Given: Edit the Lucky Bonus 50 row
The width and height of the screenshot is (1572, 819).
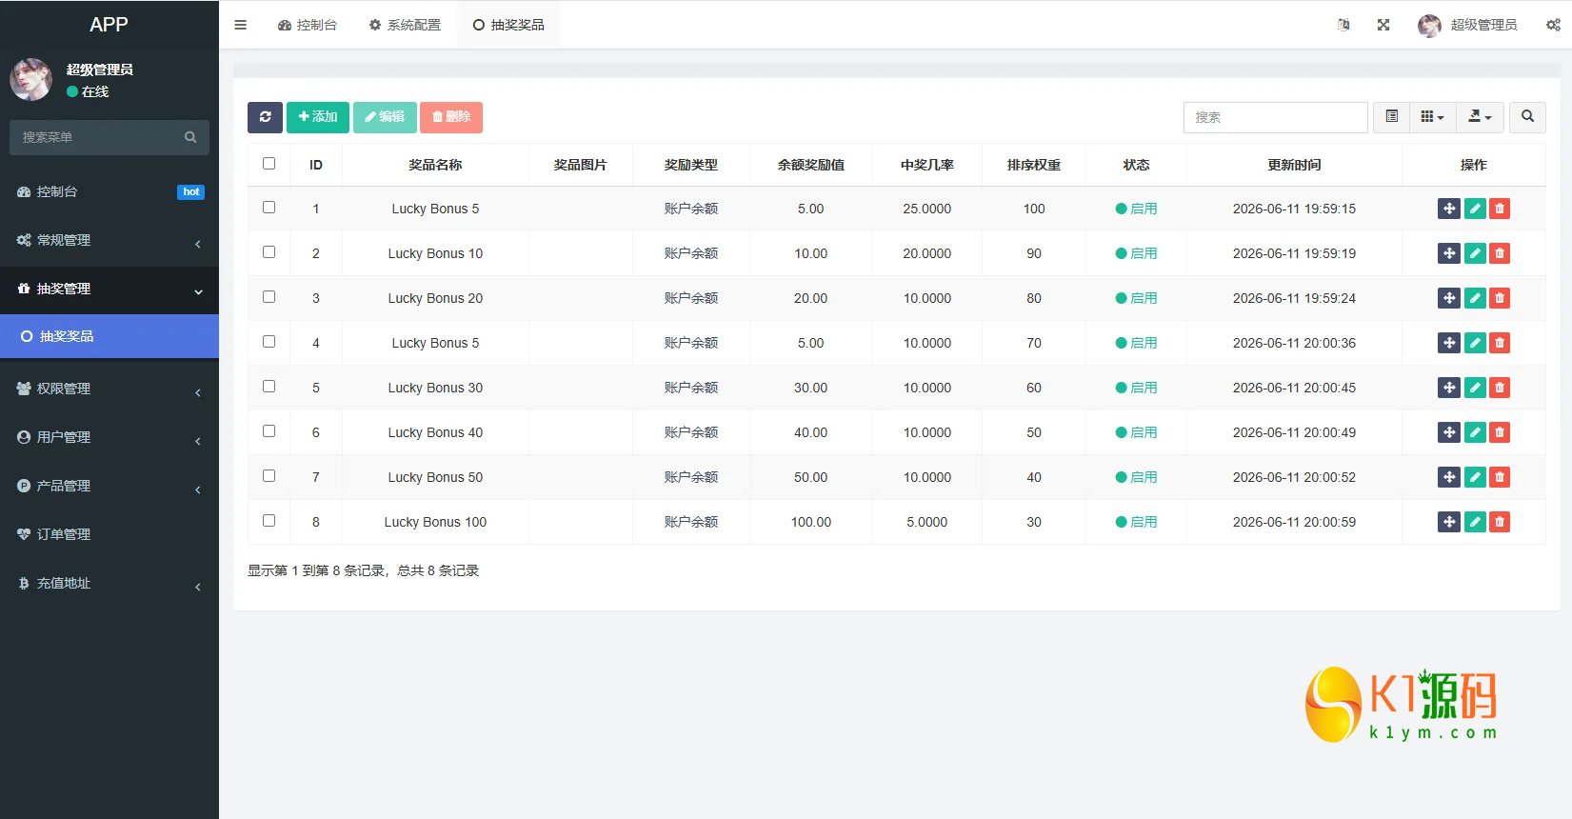Looking at the screenshot, I should (1475, 477).
